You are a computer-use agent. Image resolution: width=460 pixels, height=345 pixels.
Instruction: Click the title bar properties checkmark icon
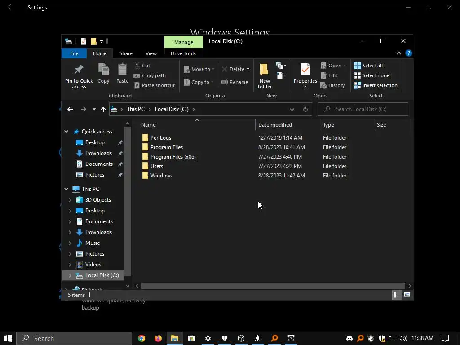(84, 41)
